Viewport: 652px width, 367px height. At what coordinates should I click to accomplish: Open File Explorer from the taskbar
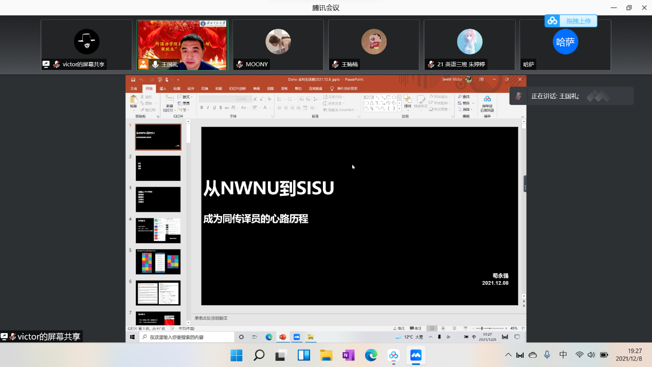click(326, 355)
